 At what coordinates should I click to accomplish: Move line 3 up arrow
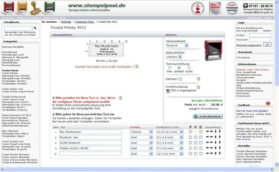pyautogui.click(x=216, y=142)
